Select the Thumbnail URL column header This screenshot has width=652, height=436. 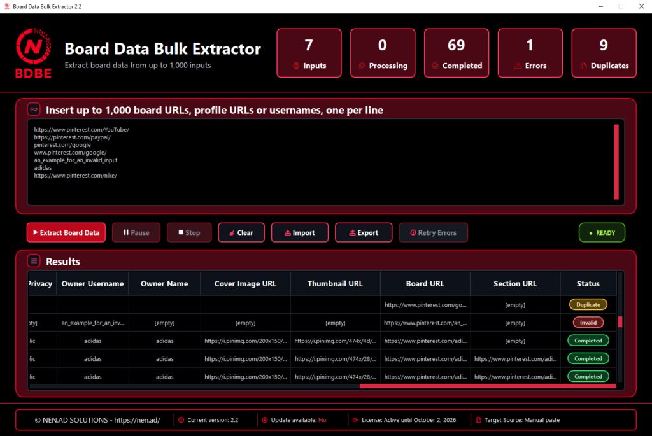pyautogui.click(x=335, y=283)
